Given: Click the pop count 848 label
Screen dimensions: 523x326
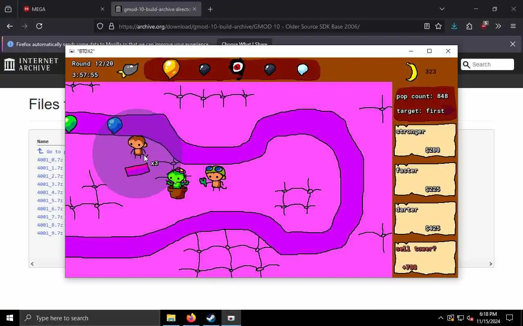Looking at the screenshot, I should [x=422, y=96].
